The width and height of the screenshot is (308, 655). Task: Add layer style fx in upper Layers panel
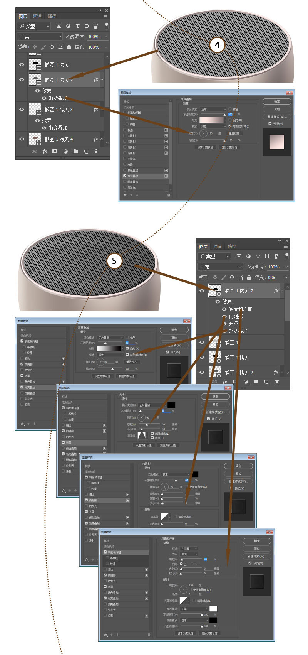click(x=45, y=152)
